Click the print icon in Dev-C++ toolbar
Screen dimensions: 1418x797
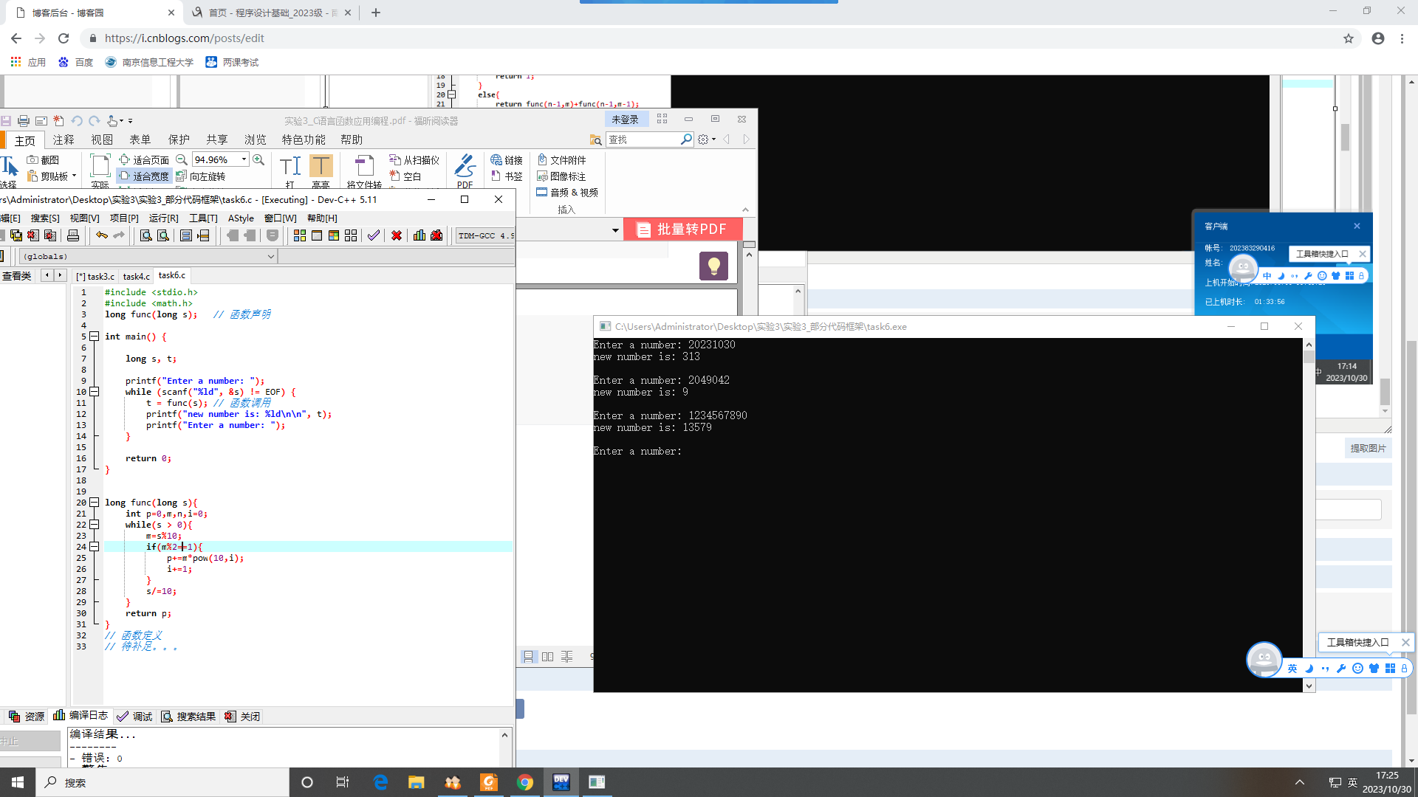click(73, 235)
